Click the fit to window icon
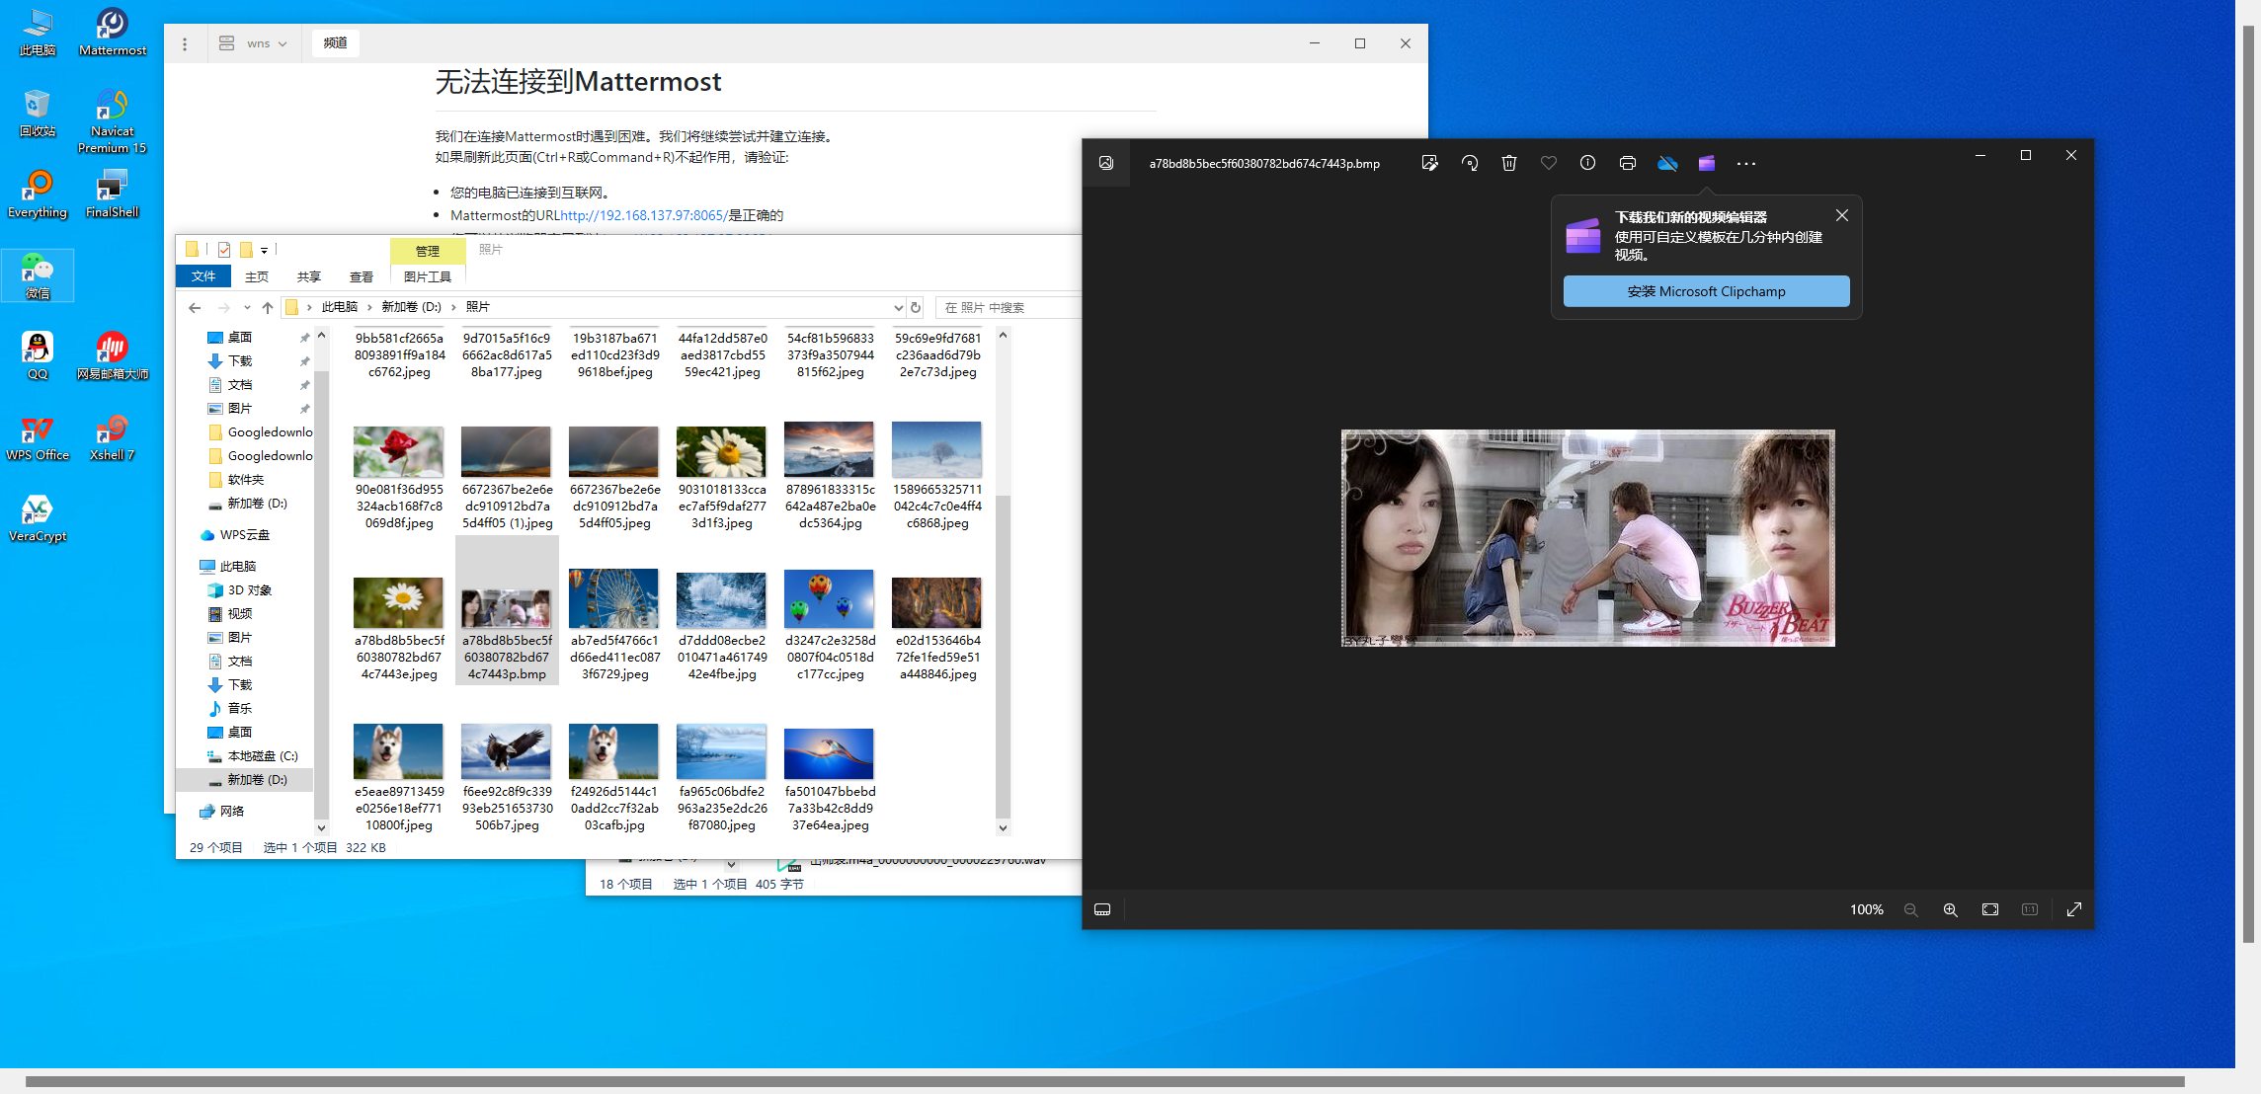This screenshot has width=2261, height=1094. [1989, 909]
